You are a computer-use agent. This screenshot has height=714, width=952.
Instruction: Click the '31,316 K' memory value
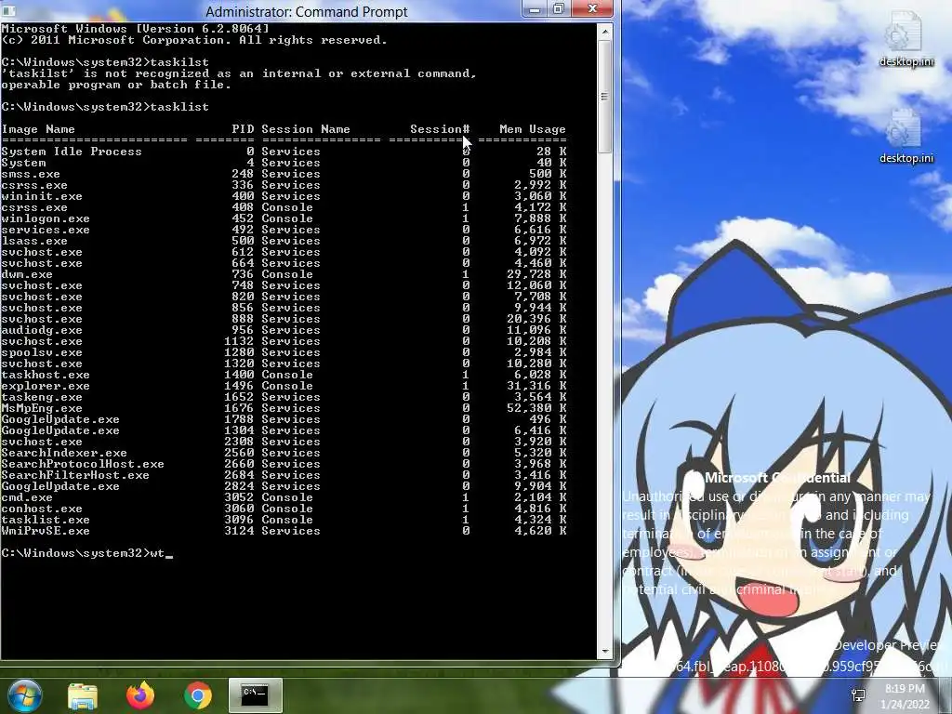pos(536,386)
